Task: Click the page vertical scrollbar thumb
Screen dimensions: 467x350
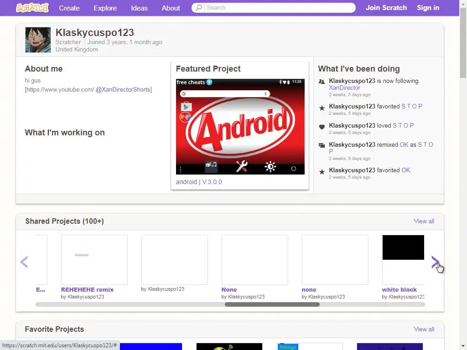Action: coord(463,42)
